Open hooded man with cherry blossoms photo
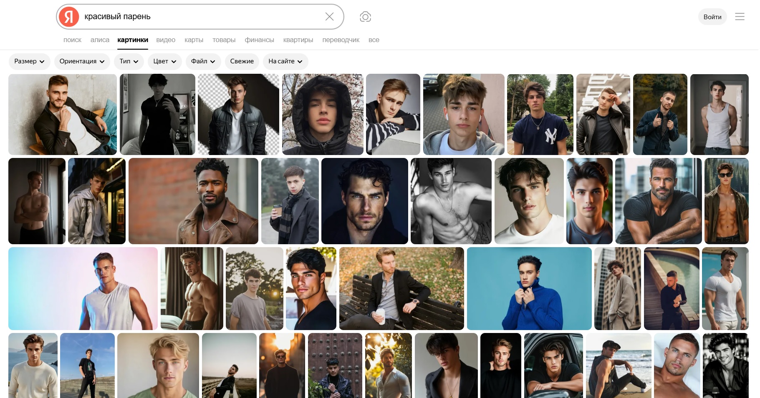Viewport: 760px width, 398px height. [323, 115]
